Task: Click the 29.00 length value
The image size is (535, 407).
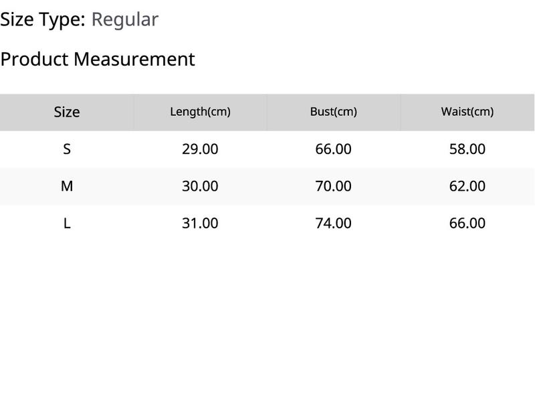Action: tap(200, 149)
